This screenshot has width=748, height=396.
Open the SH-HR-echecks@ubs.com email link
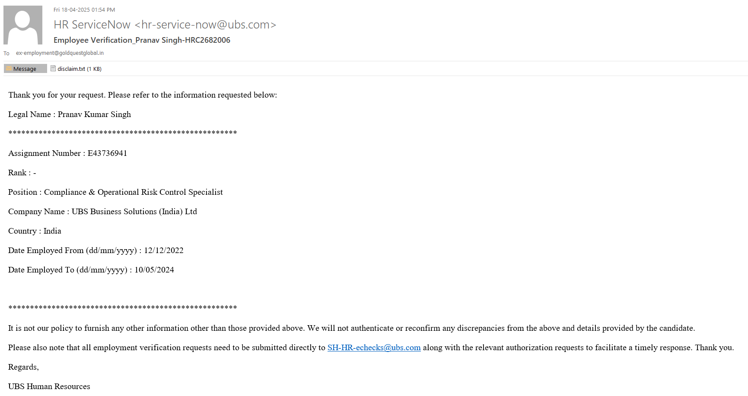pyautogui.click(x=374, y=348)
